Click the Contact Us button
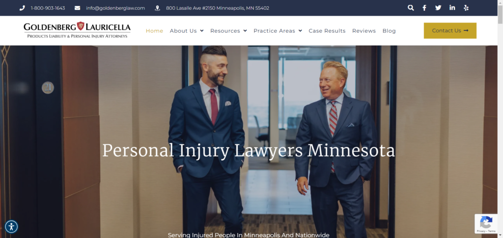Viewport: 503px width, 238px height. pyautogui.click(x=450, y=31)
